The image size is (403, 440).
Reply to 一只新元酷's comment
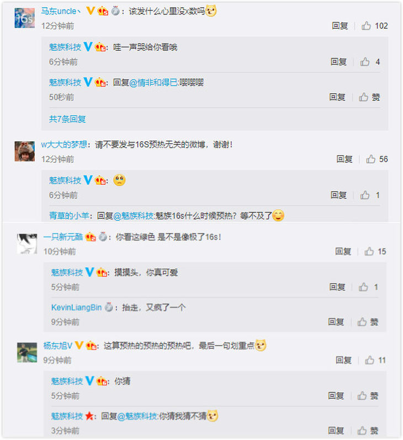pos(343,251)
